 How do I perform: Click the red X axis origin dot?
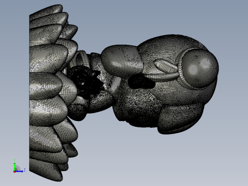(x=14, y=172)
